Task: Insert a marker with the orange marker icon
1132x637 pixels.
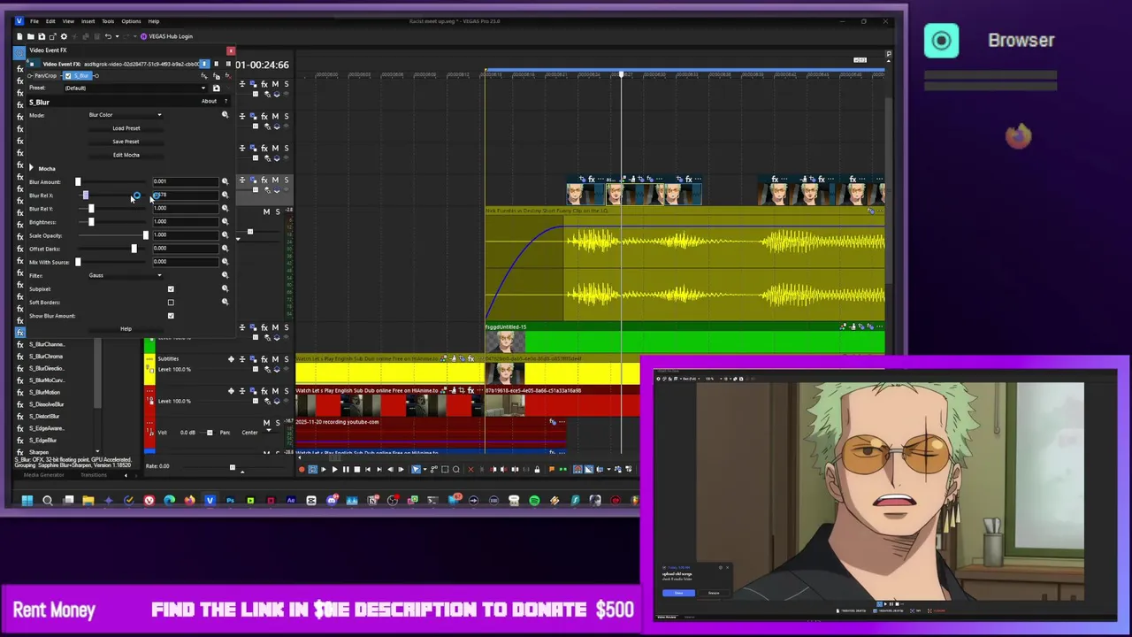Action: (552, 469)
